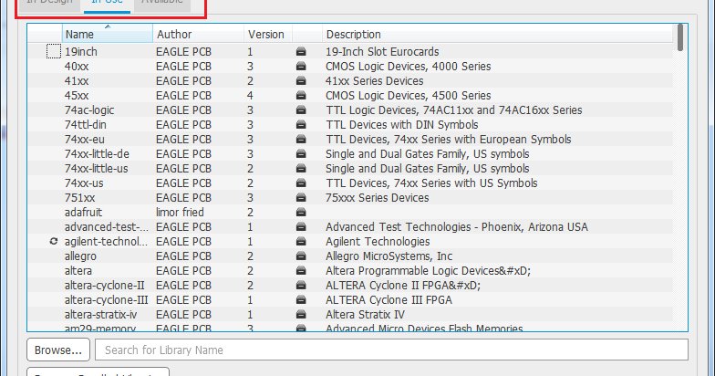The width and height of the screenshot is (715, 376).
Task: Click the EAGLE PCB author cell of allegro
Action: [184, 256]
